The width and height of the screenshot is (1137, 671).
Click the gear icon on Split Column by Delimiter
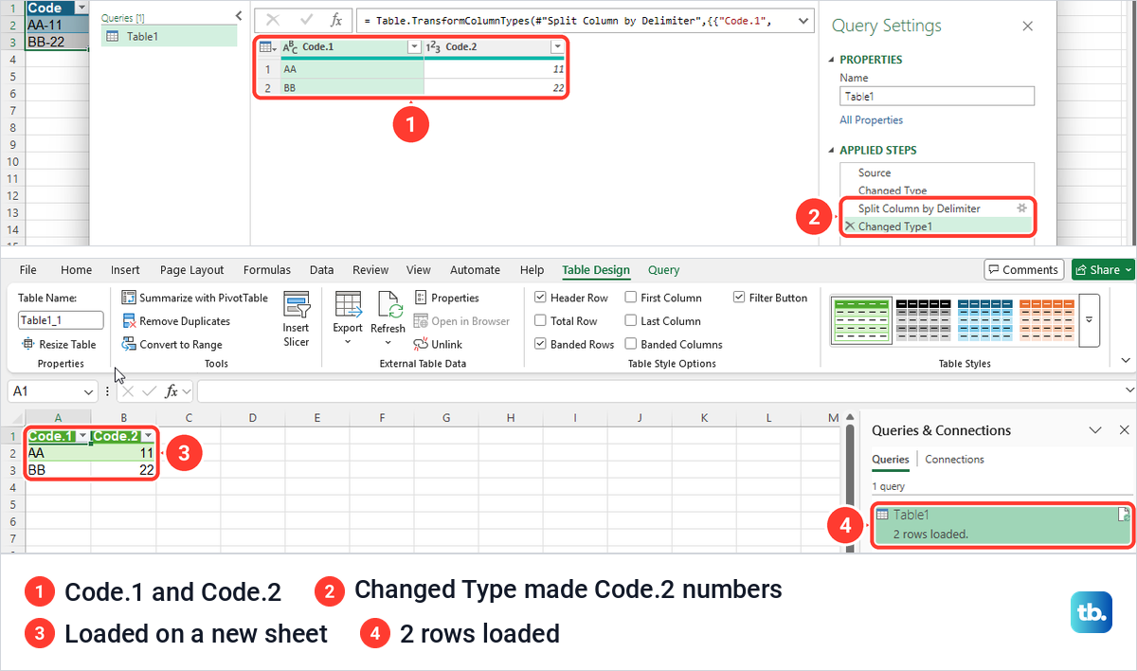click(x=1021, y=208)
